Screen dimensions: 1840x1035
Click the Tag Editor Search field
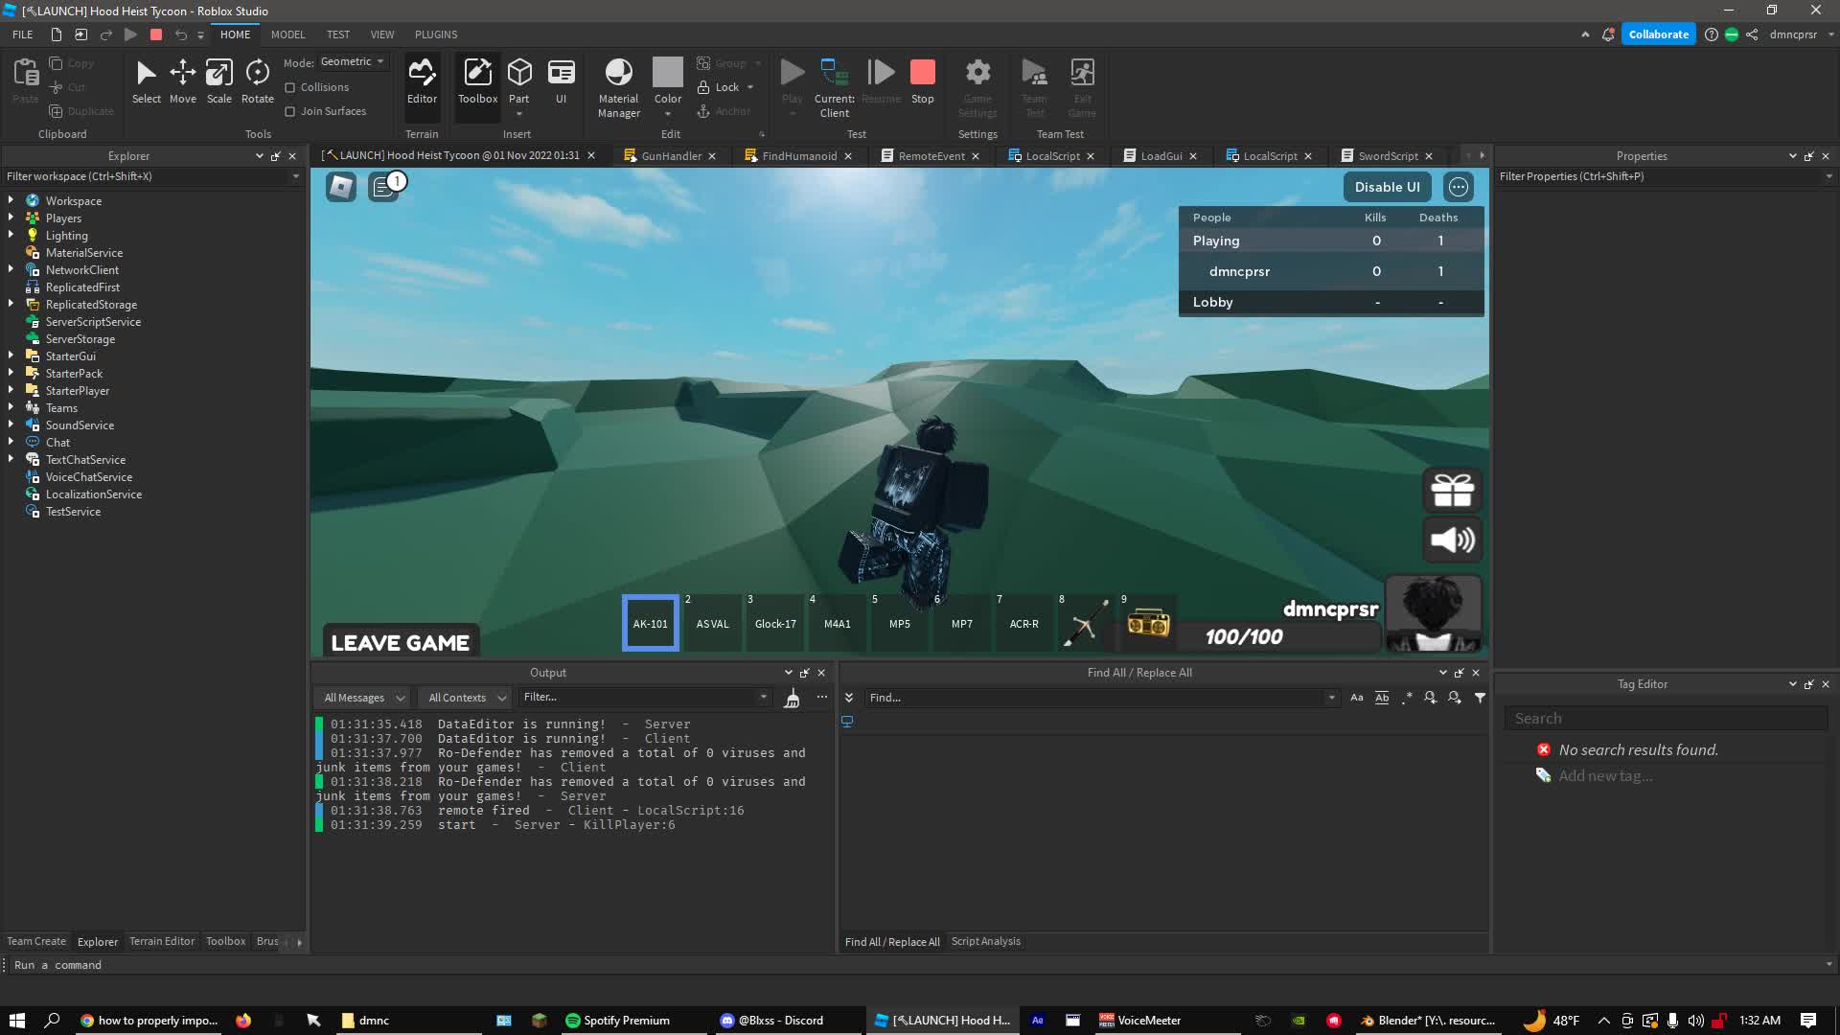click(x=1666, y=719)
